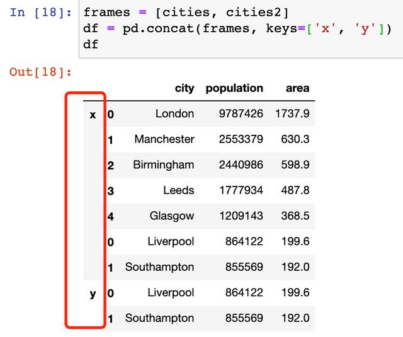Image resolution: width=403 pixels, height=337 pixels.
Task: Click index 0 in the London row
Action: [x=111, y=115]
